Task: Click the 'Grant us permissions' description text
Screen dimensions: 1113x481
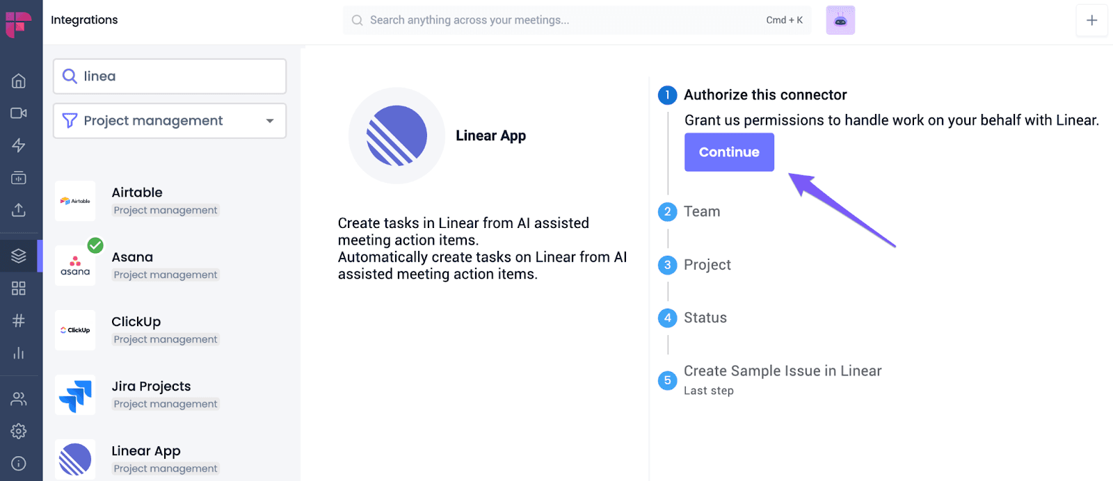Action: [892, 120]
